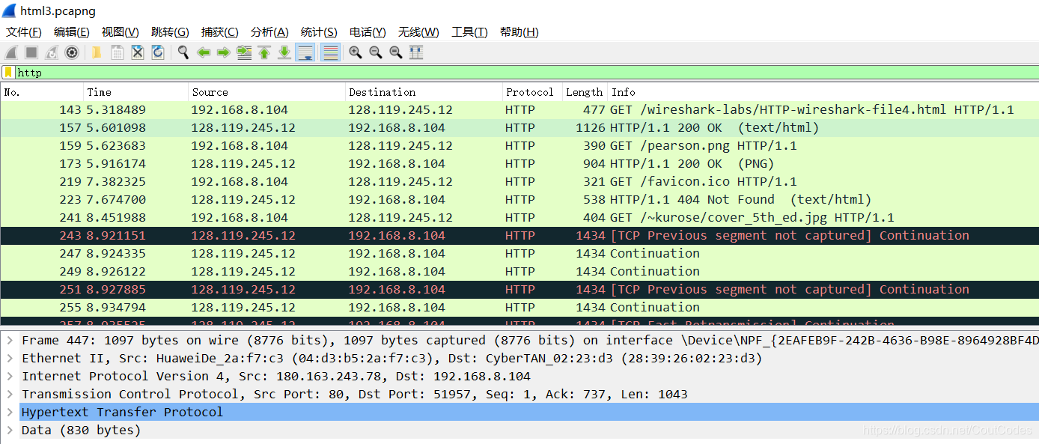Jump to last packet icon
Screen dimensions: 1039x444
[284, 52]
